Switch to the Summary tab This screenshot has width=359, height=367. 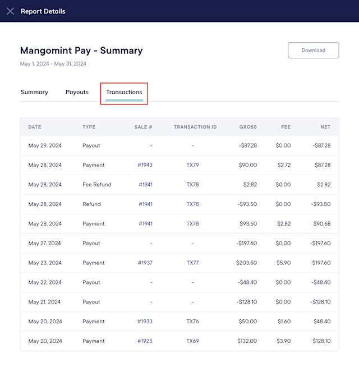(x=34, y=92)
